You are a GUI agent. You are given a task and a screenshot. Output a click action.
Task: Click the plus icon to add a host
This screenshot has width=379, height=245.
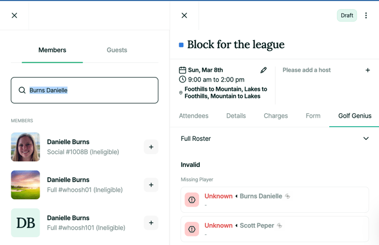[368, 70]
